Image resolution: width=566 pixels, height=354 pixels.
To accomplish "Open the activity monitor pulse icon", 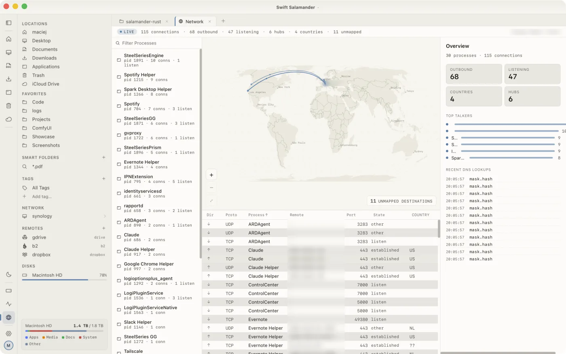I will pos(8,304).
